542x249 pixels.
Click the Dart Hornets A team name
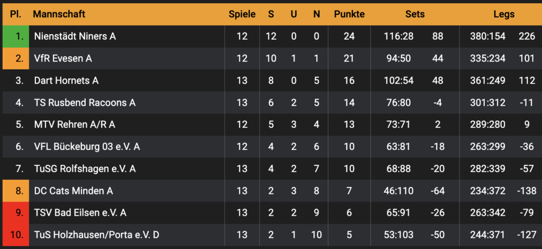click(x=66, y=81)
